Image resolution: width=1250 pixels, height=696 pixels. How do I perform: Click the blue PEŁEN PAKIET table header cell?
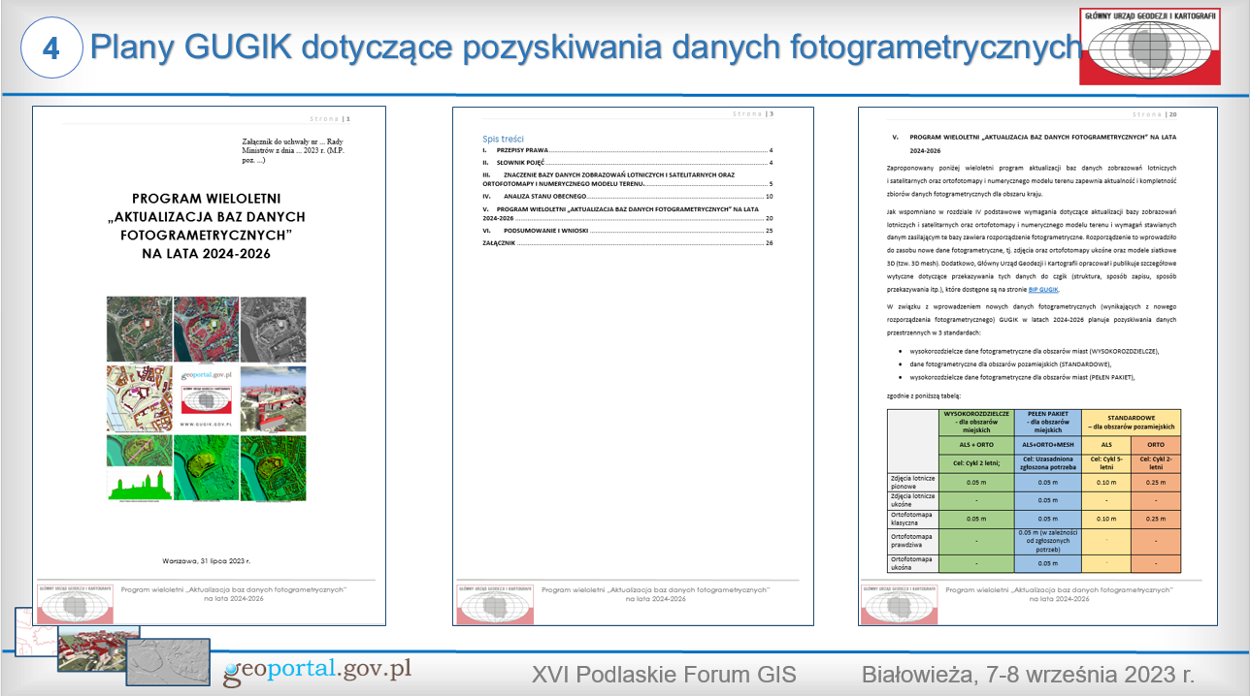tap(1047, 422)
